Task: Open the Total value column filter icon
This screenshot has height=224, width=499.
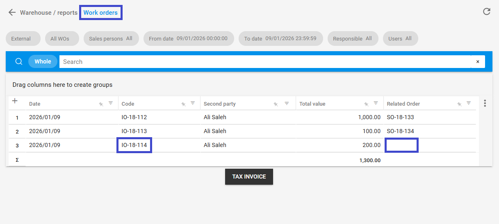Action: coord(376,104)
